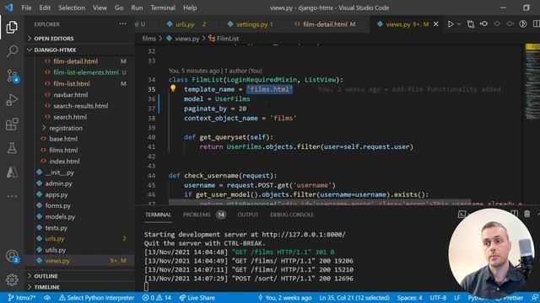
Task: Click the films folder in breadcrumb
Action: click(x=148, y=39)
